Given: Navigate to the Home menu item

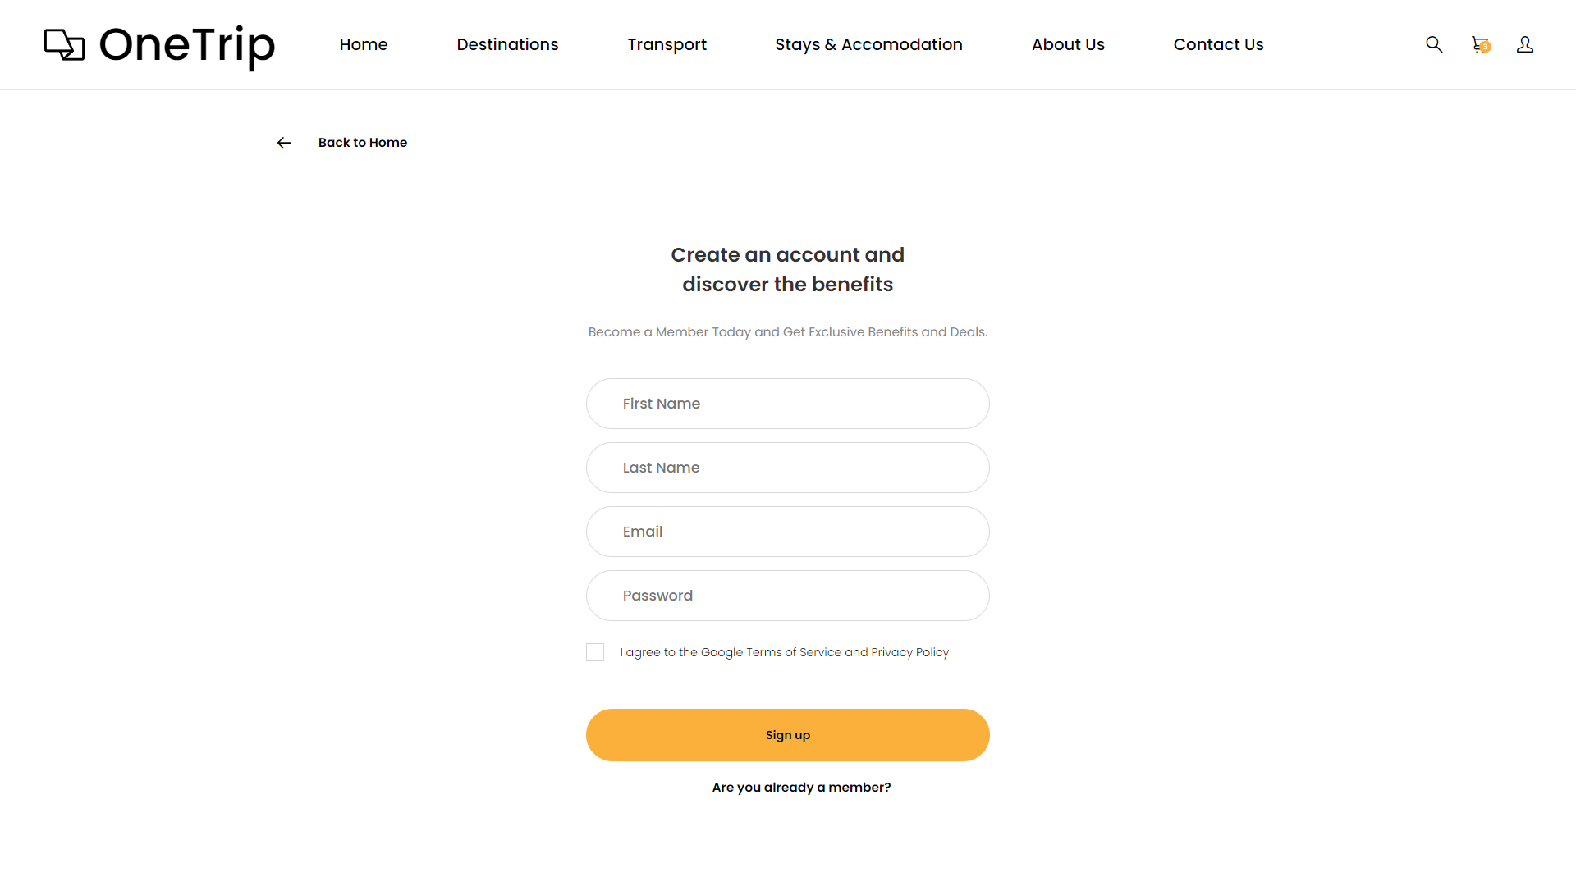Looking at the screenshot, I should 364,44.
